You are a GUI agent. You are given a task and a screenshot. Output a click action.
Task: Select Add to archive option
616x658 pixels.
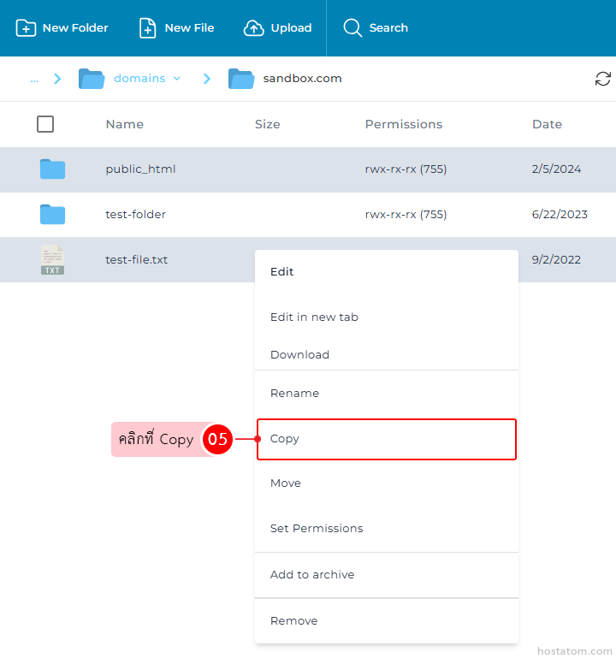(x=312, y=575)
